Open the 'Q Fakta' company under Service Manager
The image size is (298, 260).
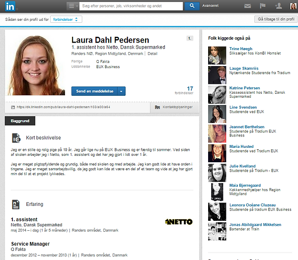(18, 250)
